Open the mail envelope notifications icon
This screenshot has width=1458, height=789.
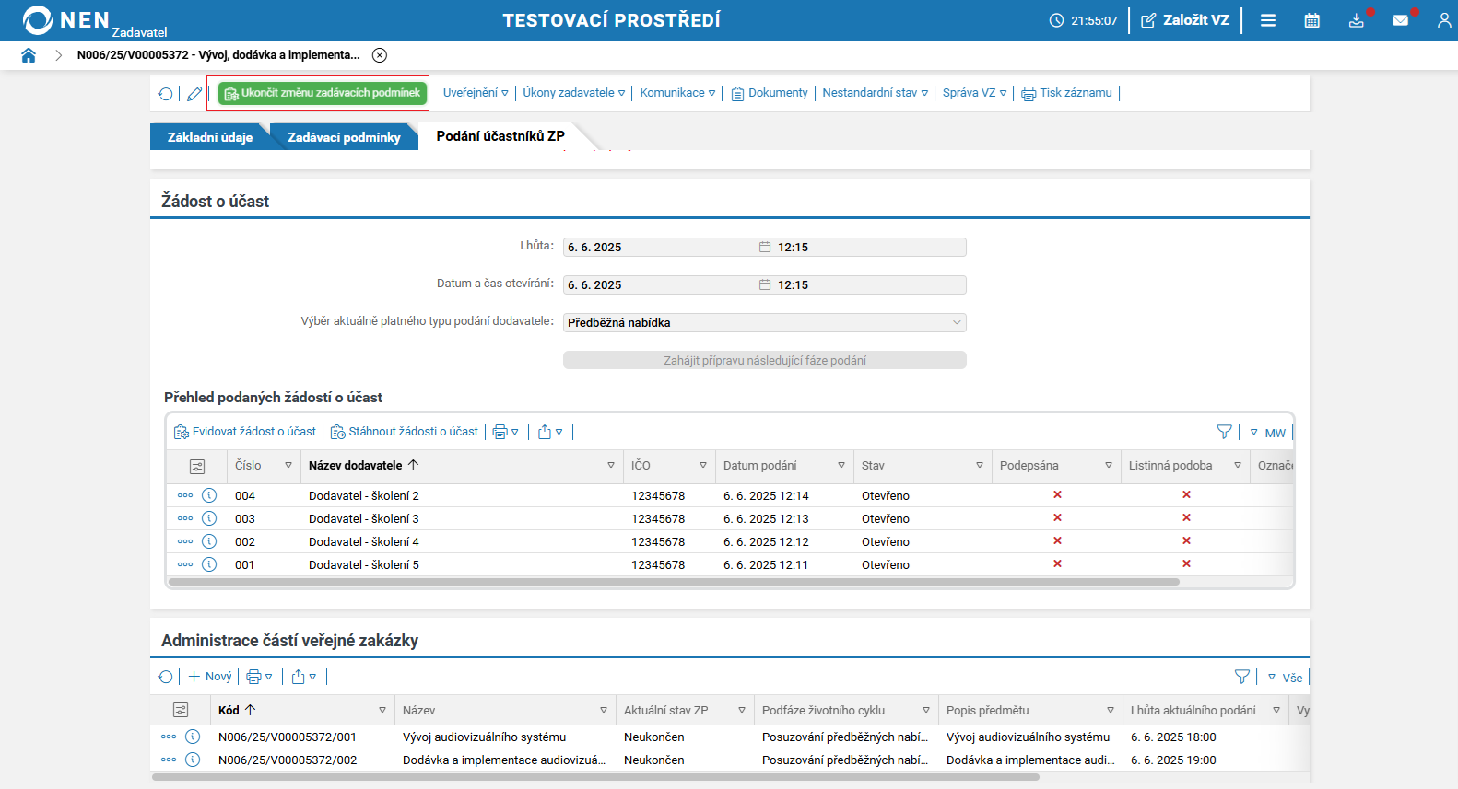pyautogui.click(x=1400, y=20)
